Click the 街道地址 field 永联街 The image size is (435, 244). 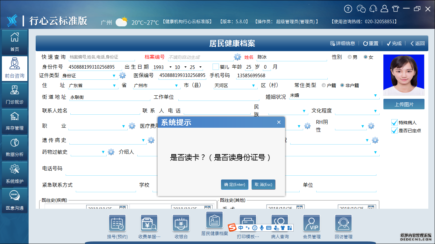point(110,97)
